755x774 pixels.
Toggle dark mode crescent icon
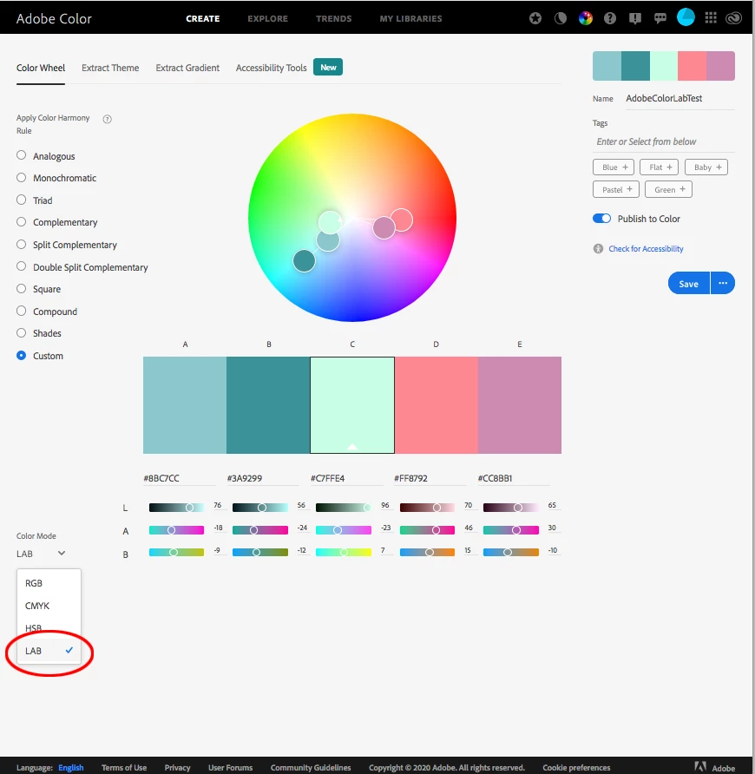pyautogui.click(x=561, y=19)
